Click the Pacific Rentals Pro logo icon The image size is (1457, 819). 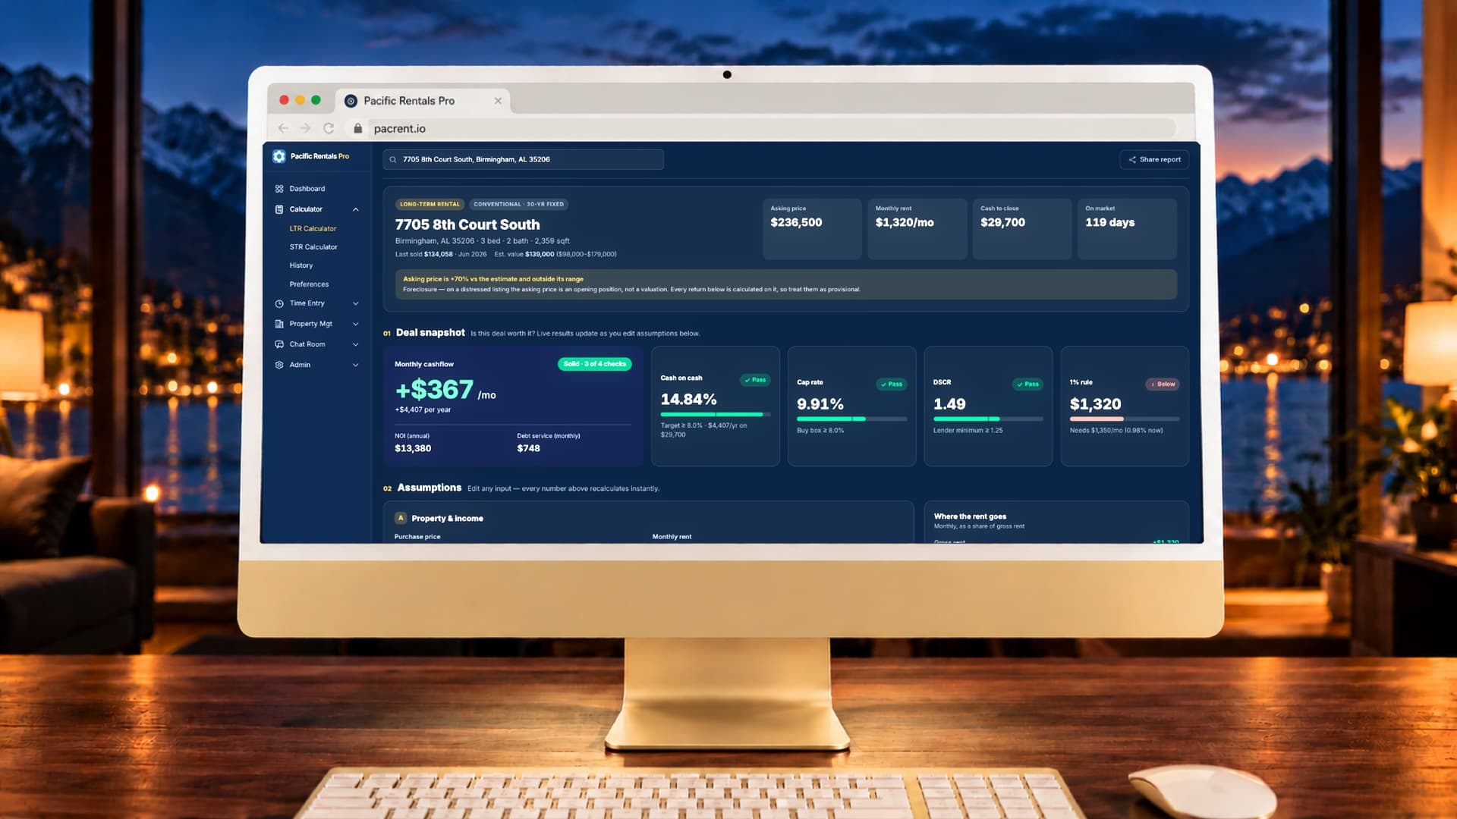279,156
